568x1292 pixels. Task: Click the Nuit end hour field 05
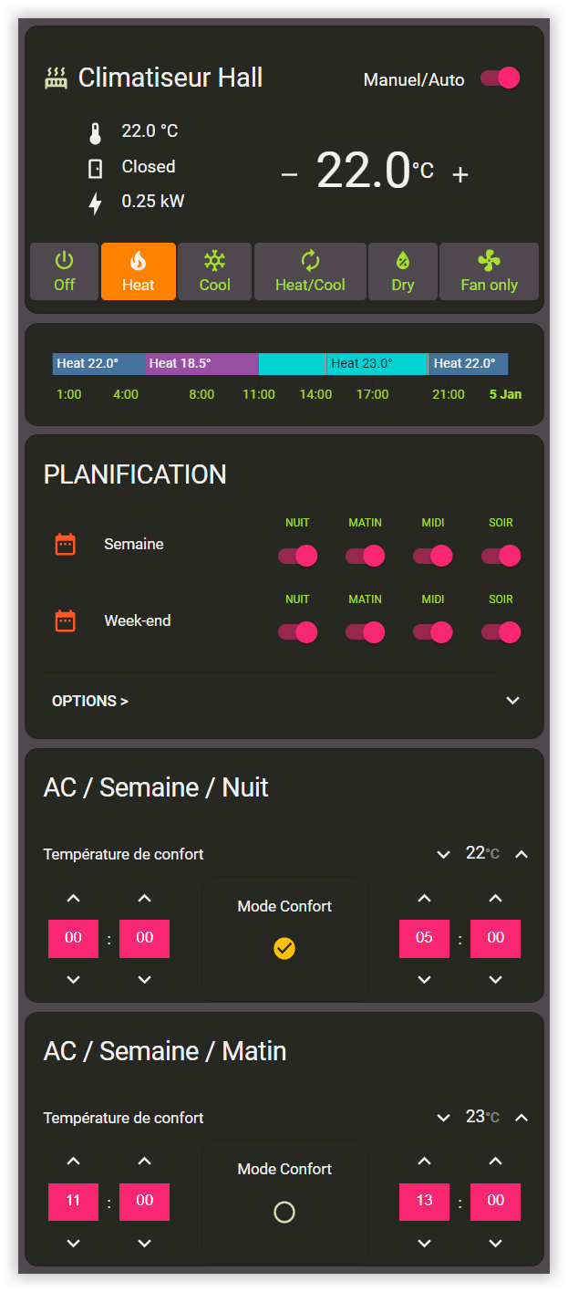coord(424,939)
